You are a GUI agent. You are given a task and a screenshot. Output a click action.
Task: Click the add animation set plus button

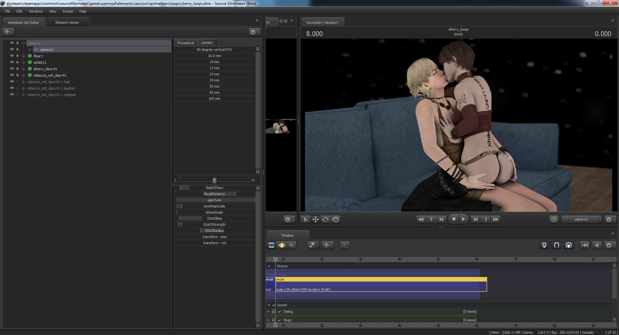8,32
